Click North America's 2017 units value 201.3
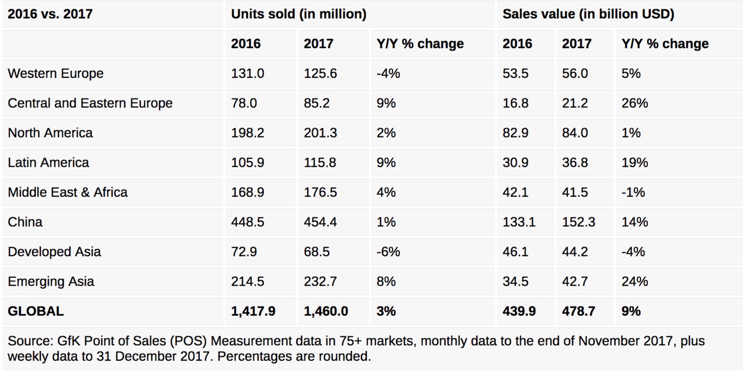Viewport: 743px width, 370px height. click(320, 133)
